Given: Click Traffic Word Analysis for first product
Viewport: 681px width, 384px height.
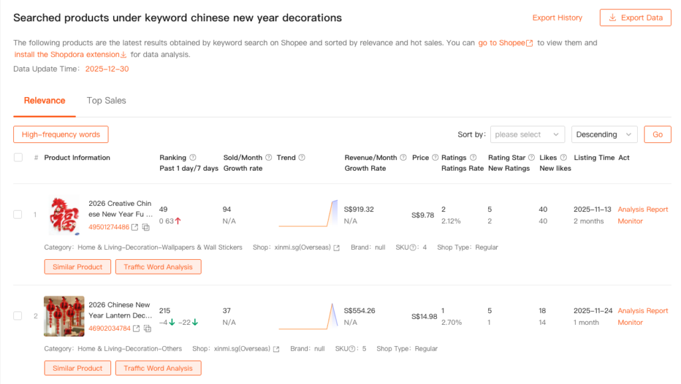Looking at the screenshot, I should coord(158,267).
